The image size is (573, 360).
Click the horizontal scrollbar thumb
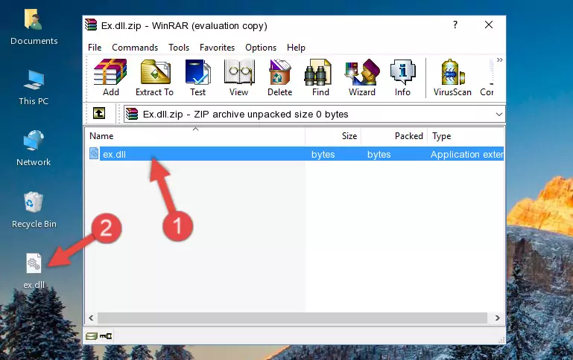(292, 318)
